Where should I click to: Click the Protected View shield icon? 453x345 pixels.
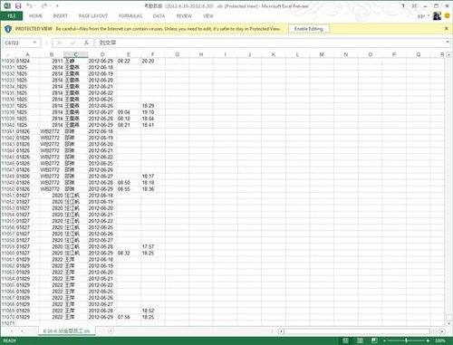coord(8,29)
